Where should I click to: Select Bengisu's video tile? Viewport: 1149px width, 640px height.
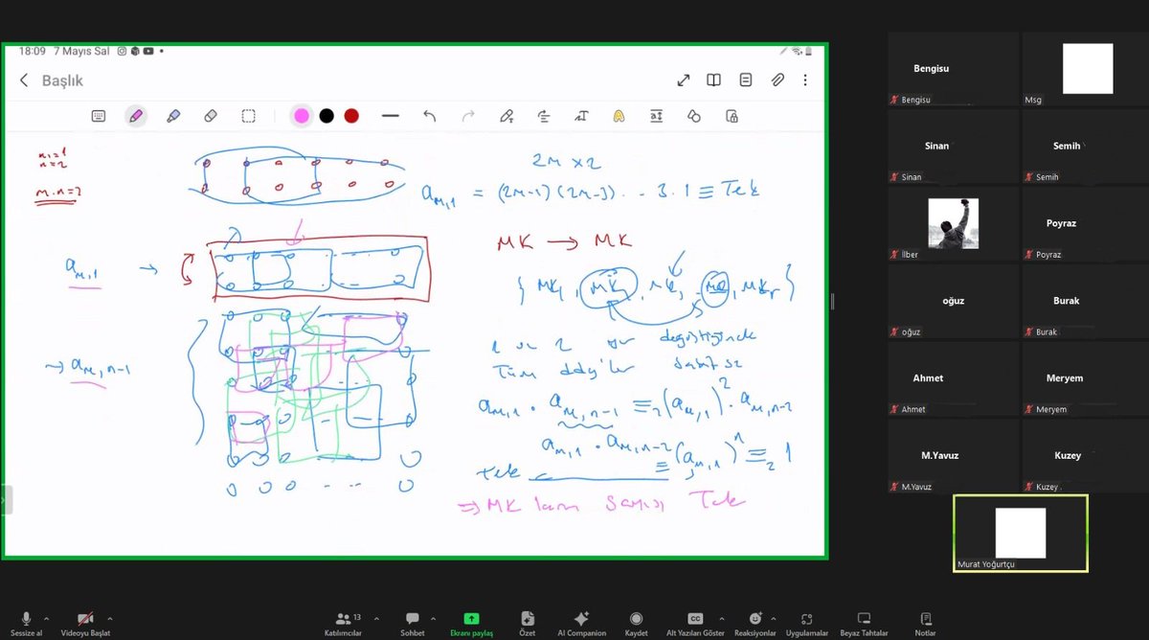pyautogui.click(x=954, y=69)
